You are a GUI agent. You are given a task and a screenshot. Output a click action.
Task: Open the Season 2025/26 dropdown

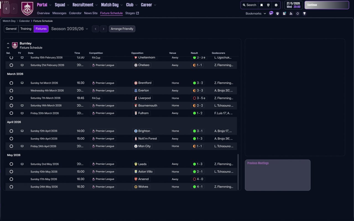pyautogui.click(x=70, y=29)
